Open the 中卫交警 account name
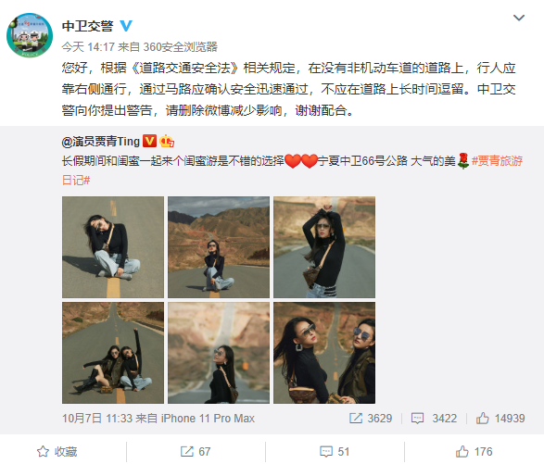Viewport: 544px width, 464px height. [x=87, y=26]
